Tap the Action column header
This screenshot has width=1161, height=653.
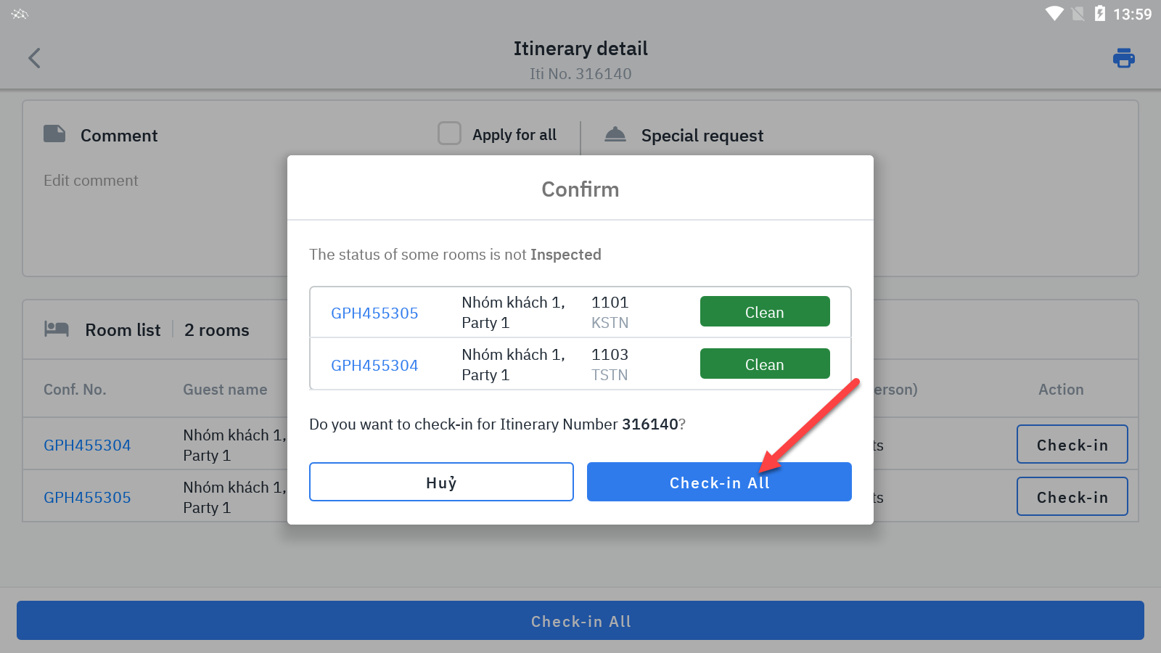(1061, 390)
